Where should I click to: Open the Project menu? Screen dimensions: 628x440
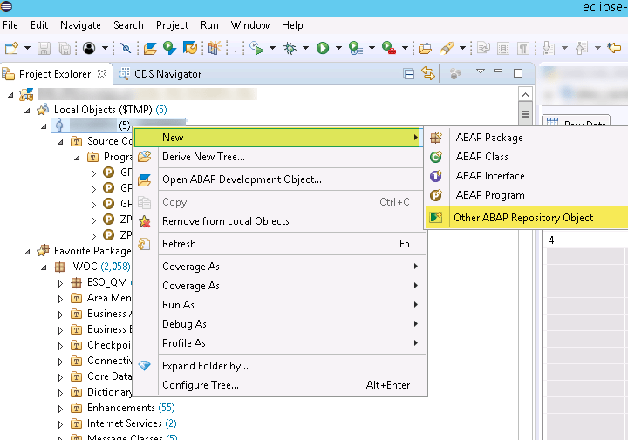[x=172, y=25]
